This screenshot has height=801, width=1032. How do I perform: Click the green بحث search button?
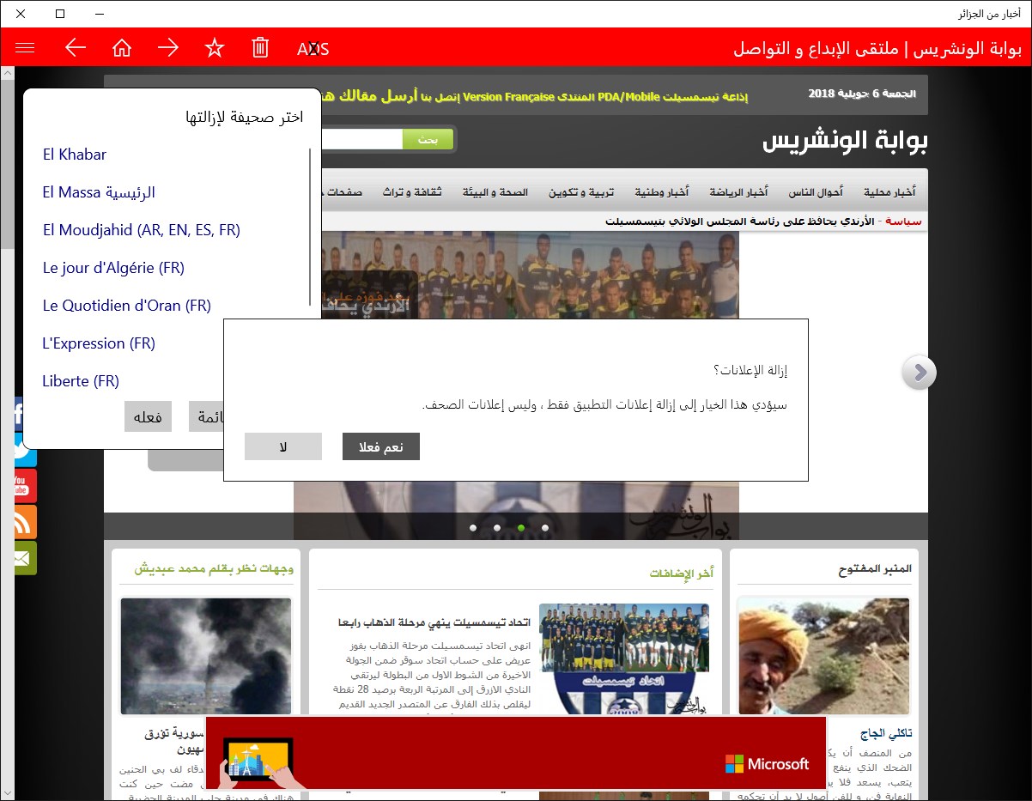coord(428,139)
